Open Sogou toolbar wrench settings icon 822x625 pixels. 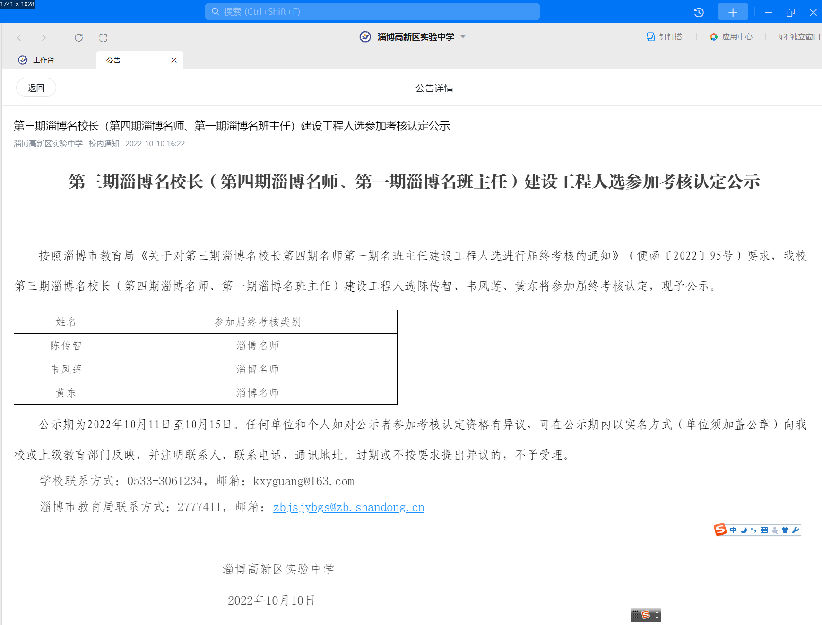coord(796,530)
